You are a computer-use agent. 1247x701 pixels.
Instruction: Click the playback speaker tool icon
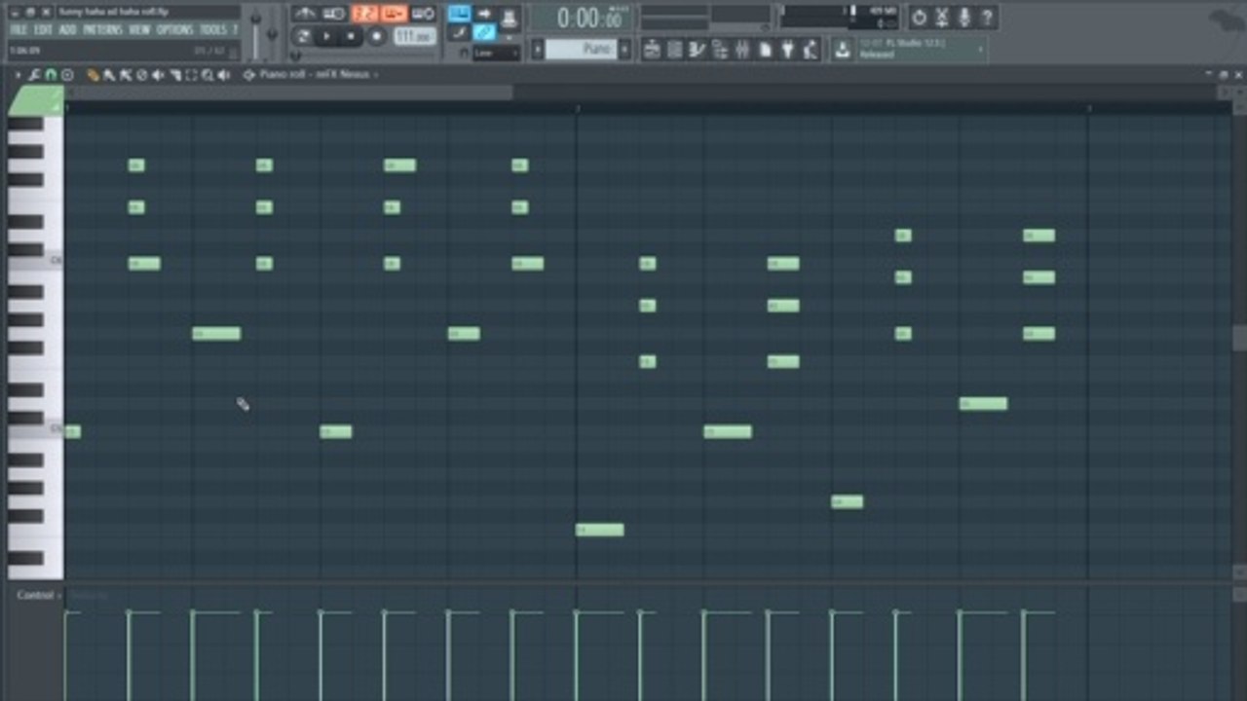[224, 74]
